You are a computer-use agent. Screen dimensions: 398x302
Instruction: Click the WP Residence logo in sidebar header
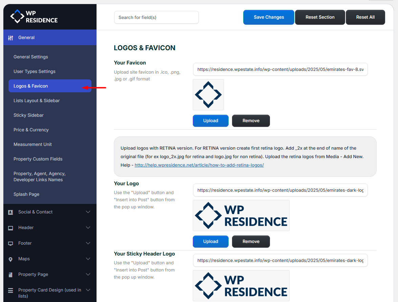click(x=34, y=16)
